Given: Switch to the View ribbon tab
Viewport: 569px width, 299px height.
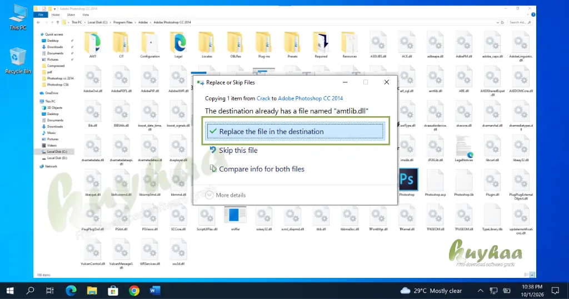Looking at the screenshot, I should point(86,15).
